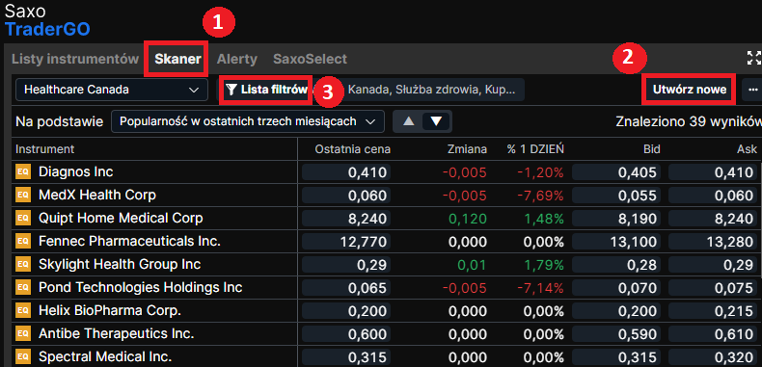This screenshot has height=367, width=762.
Task: Go to the SaxoSelect tab
Action: [x=310, y=59]
